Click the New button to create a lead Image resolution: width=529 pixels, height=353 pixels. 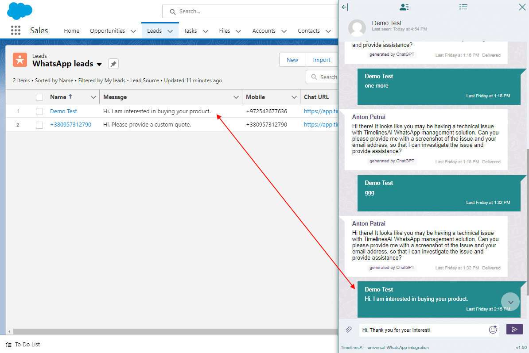pyautogui.click(x=292, y=59)
